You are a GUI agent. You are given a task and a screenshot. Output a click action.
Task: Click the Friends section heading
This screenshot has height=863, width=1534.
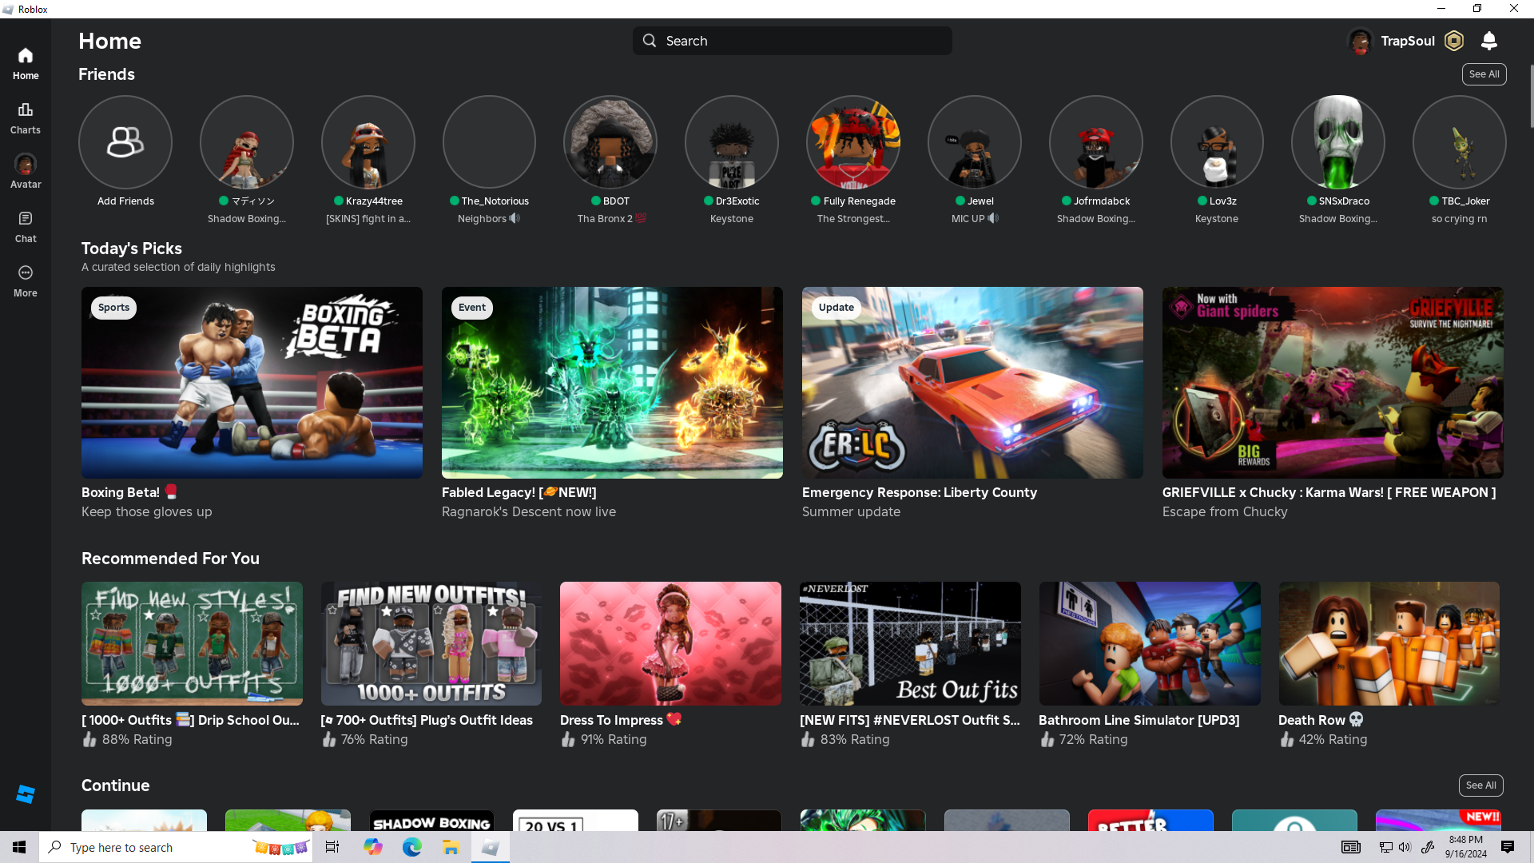(x=106, y=74)
